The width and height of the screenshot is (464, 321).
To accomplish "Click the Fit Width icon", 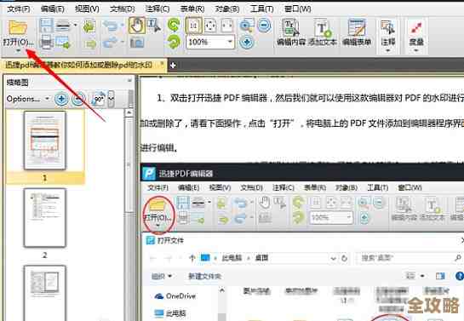I will (226, 26).
